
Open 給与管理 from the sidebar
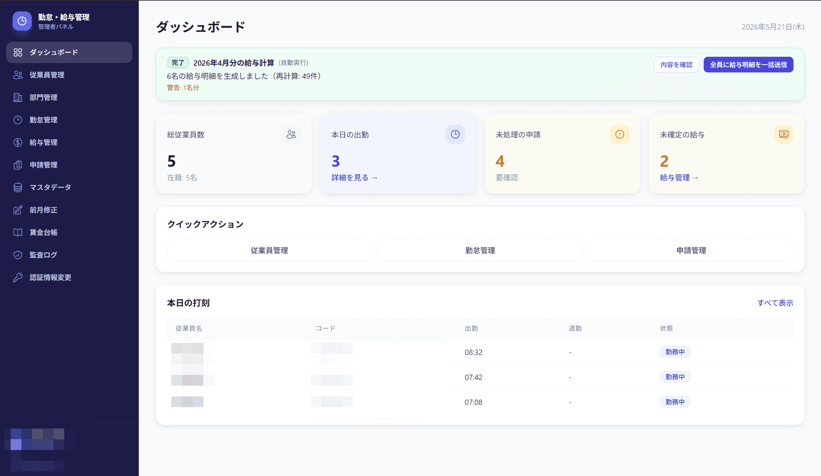pos(69,143)
